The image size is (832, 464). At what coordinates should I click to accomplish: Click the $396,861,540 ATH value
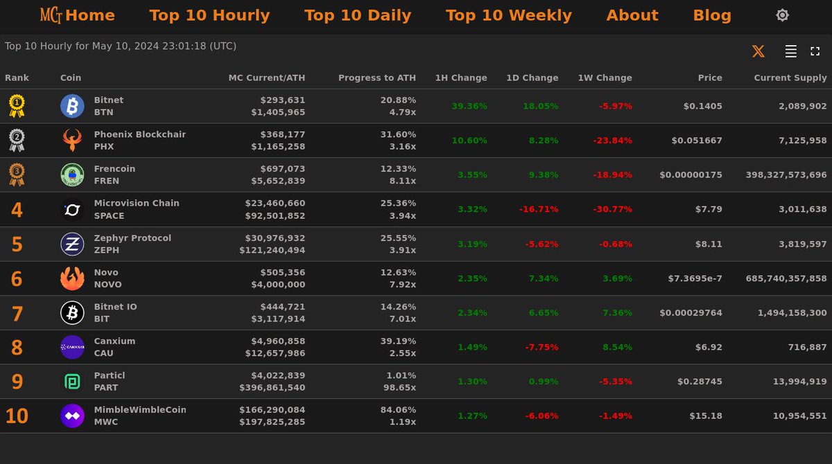[x=272, y=388]
